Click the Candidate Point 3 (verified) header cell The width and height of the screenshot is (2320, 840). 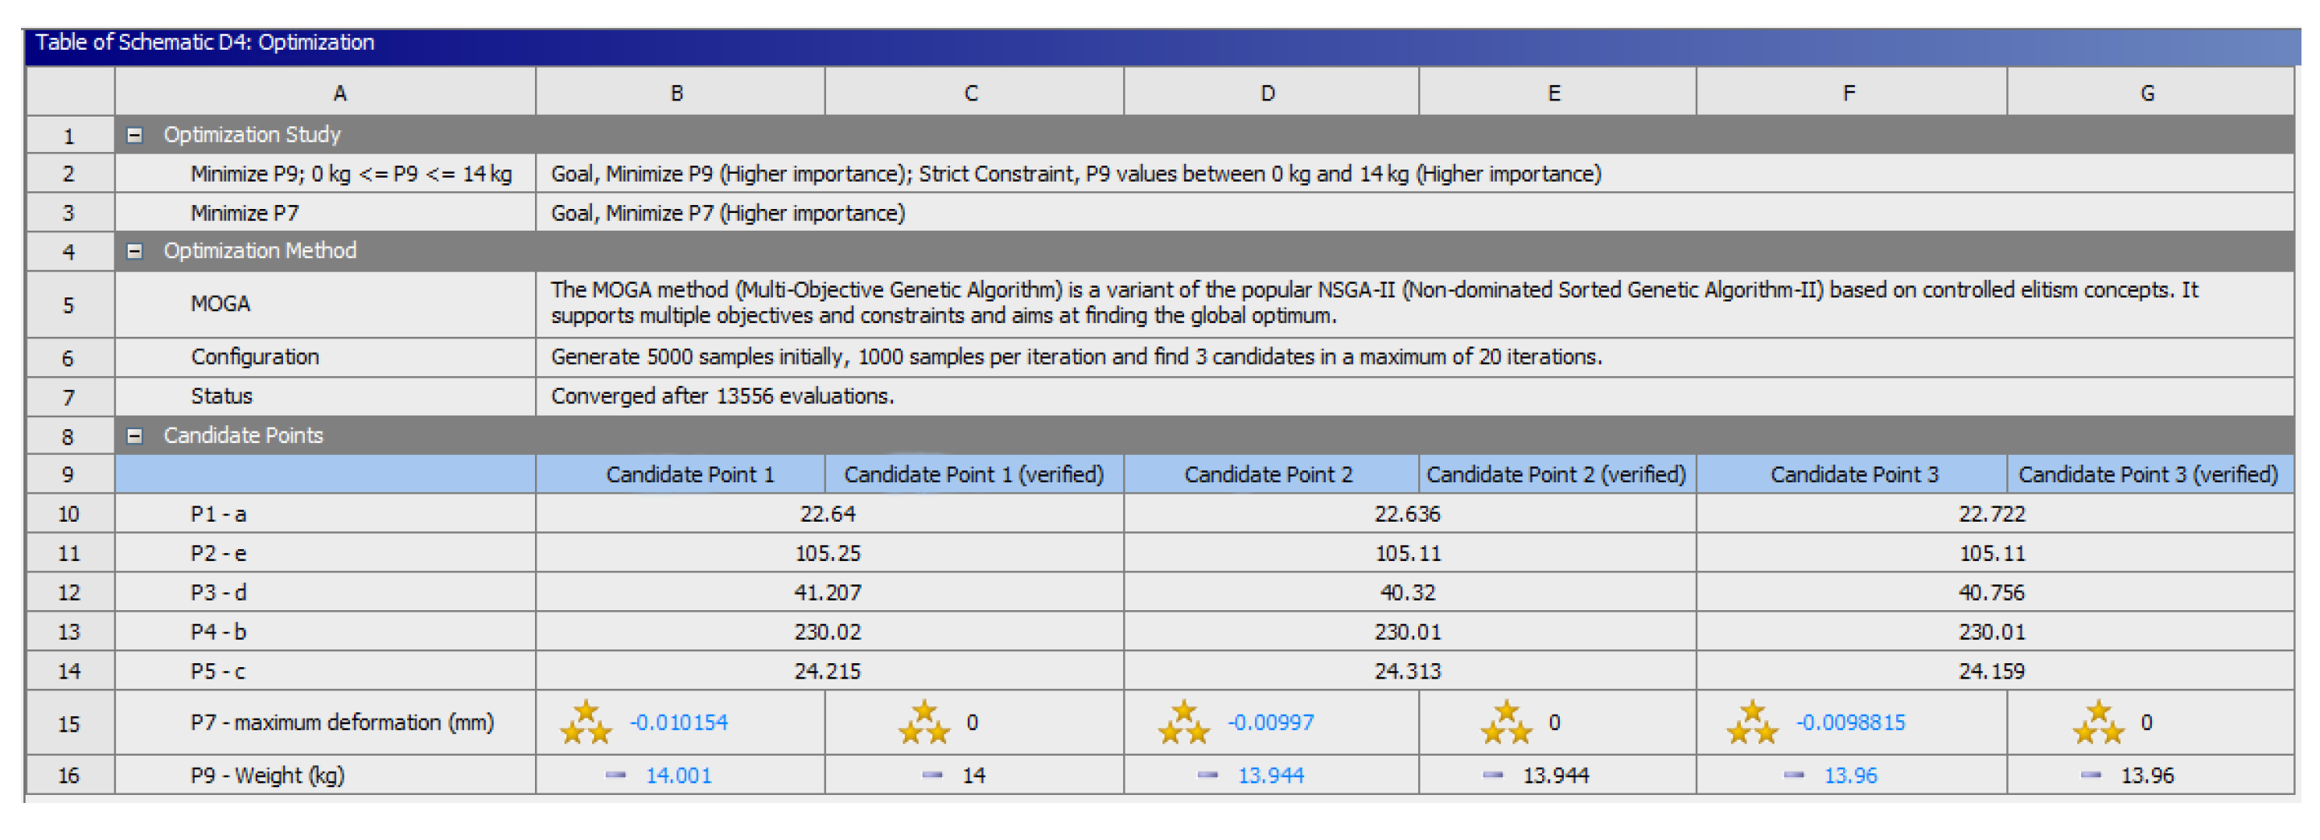(x=2147, y=474)
